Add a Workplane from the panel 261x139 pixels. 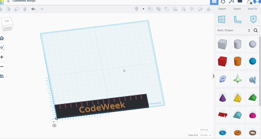coord(222,19)
